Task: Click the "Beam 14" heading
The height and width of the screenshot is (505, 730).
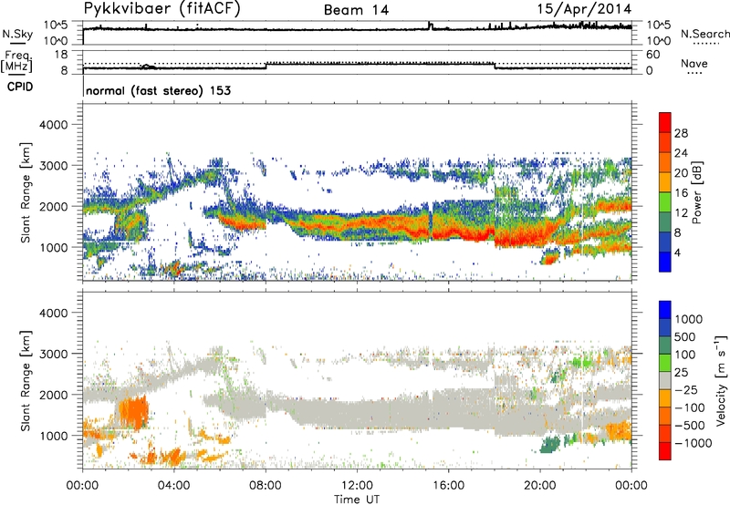Action: click(x=356, y=10)
